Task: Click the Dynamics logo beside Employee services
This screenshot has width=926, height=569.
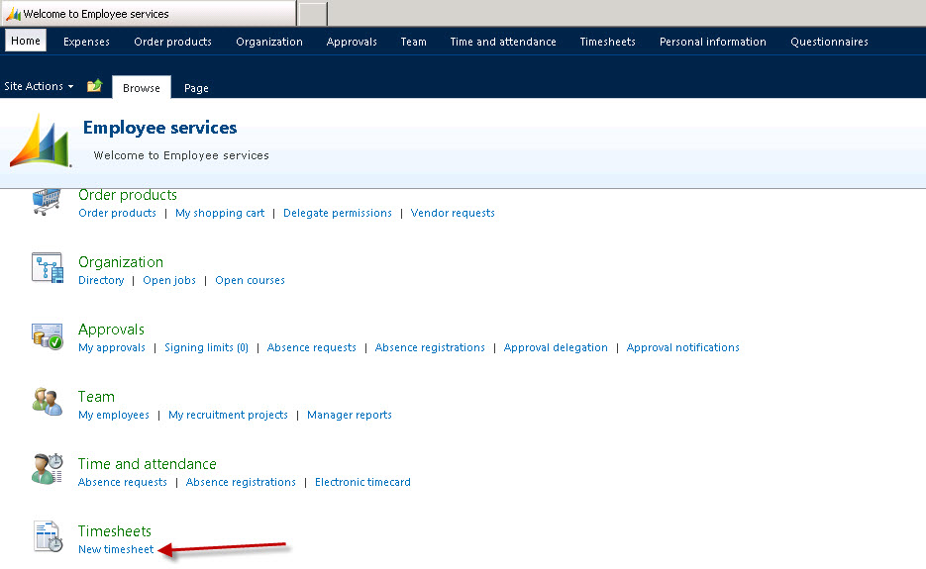Action: pyautogui.click(x=41, y=142)
